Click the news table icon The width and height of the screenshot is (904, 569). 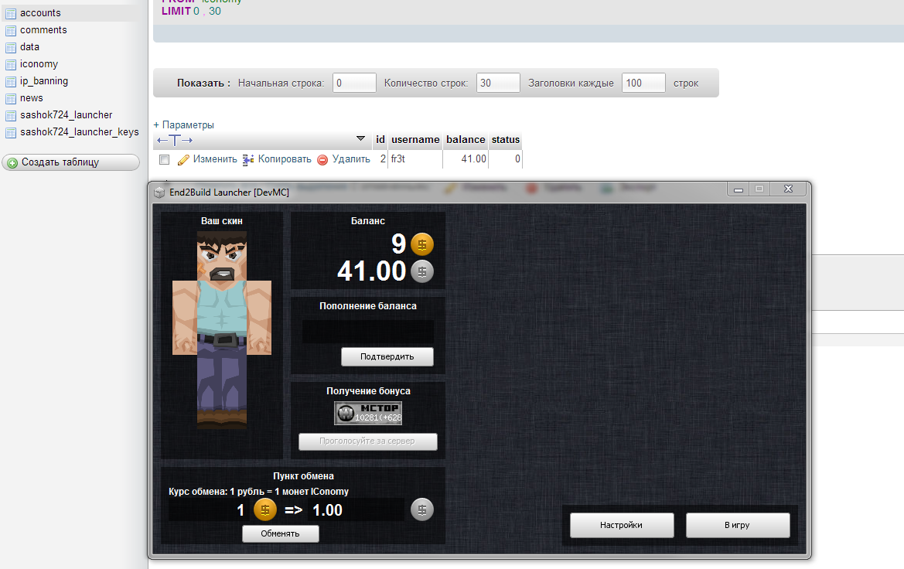point(10,99)
